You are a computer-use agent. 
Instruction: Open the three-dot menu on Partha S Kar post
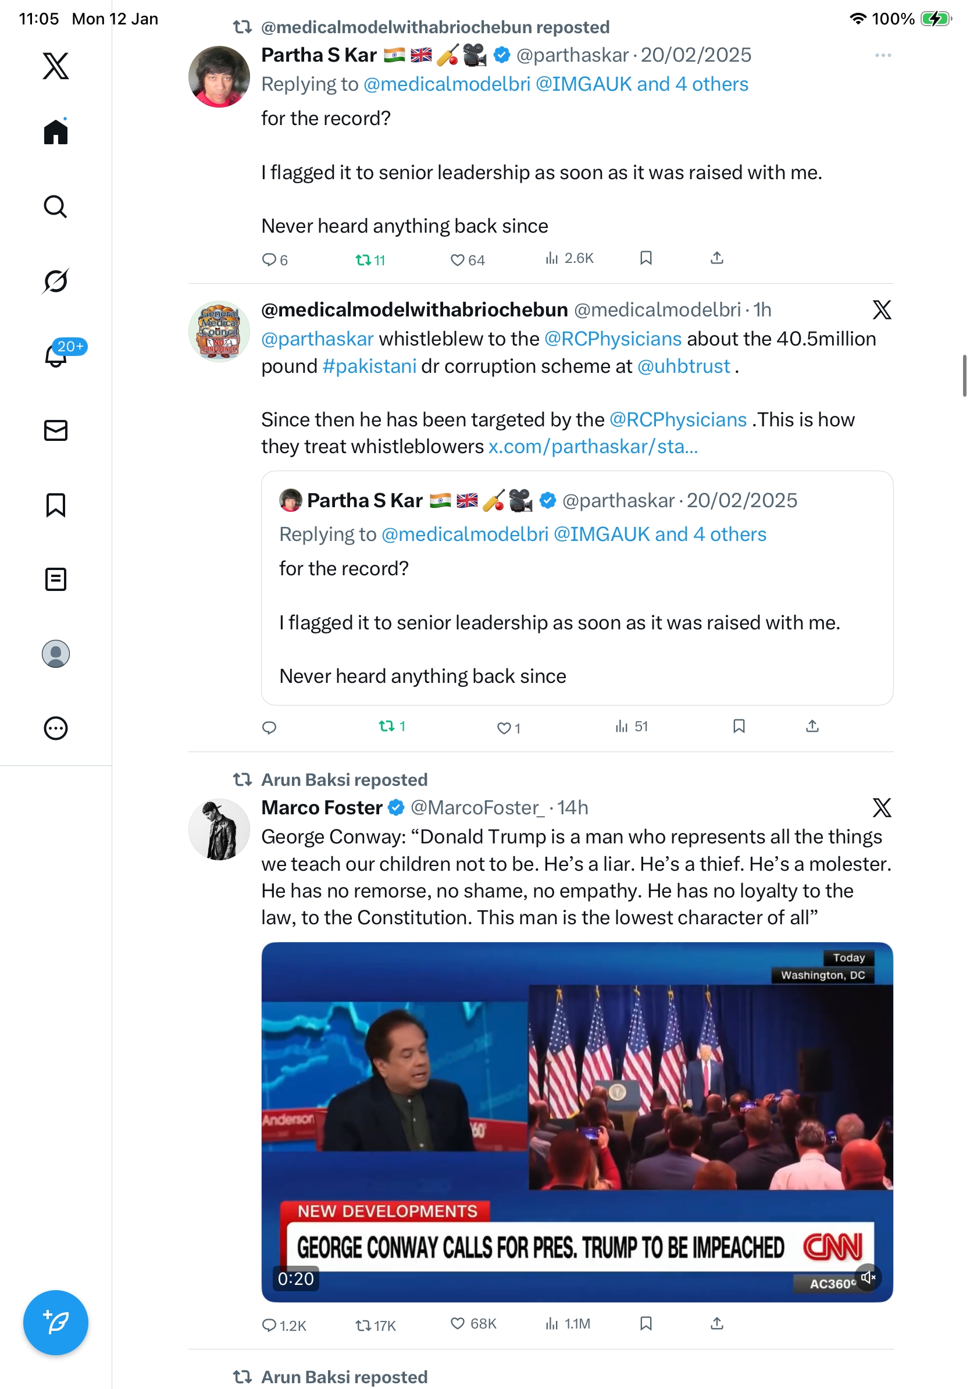coord(882,55)
